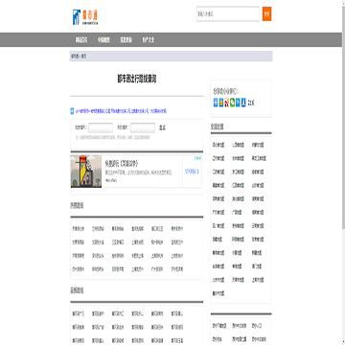Click the red Weibo share icon

(227, 103)
